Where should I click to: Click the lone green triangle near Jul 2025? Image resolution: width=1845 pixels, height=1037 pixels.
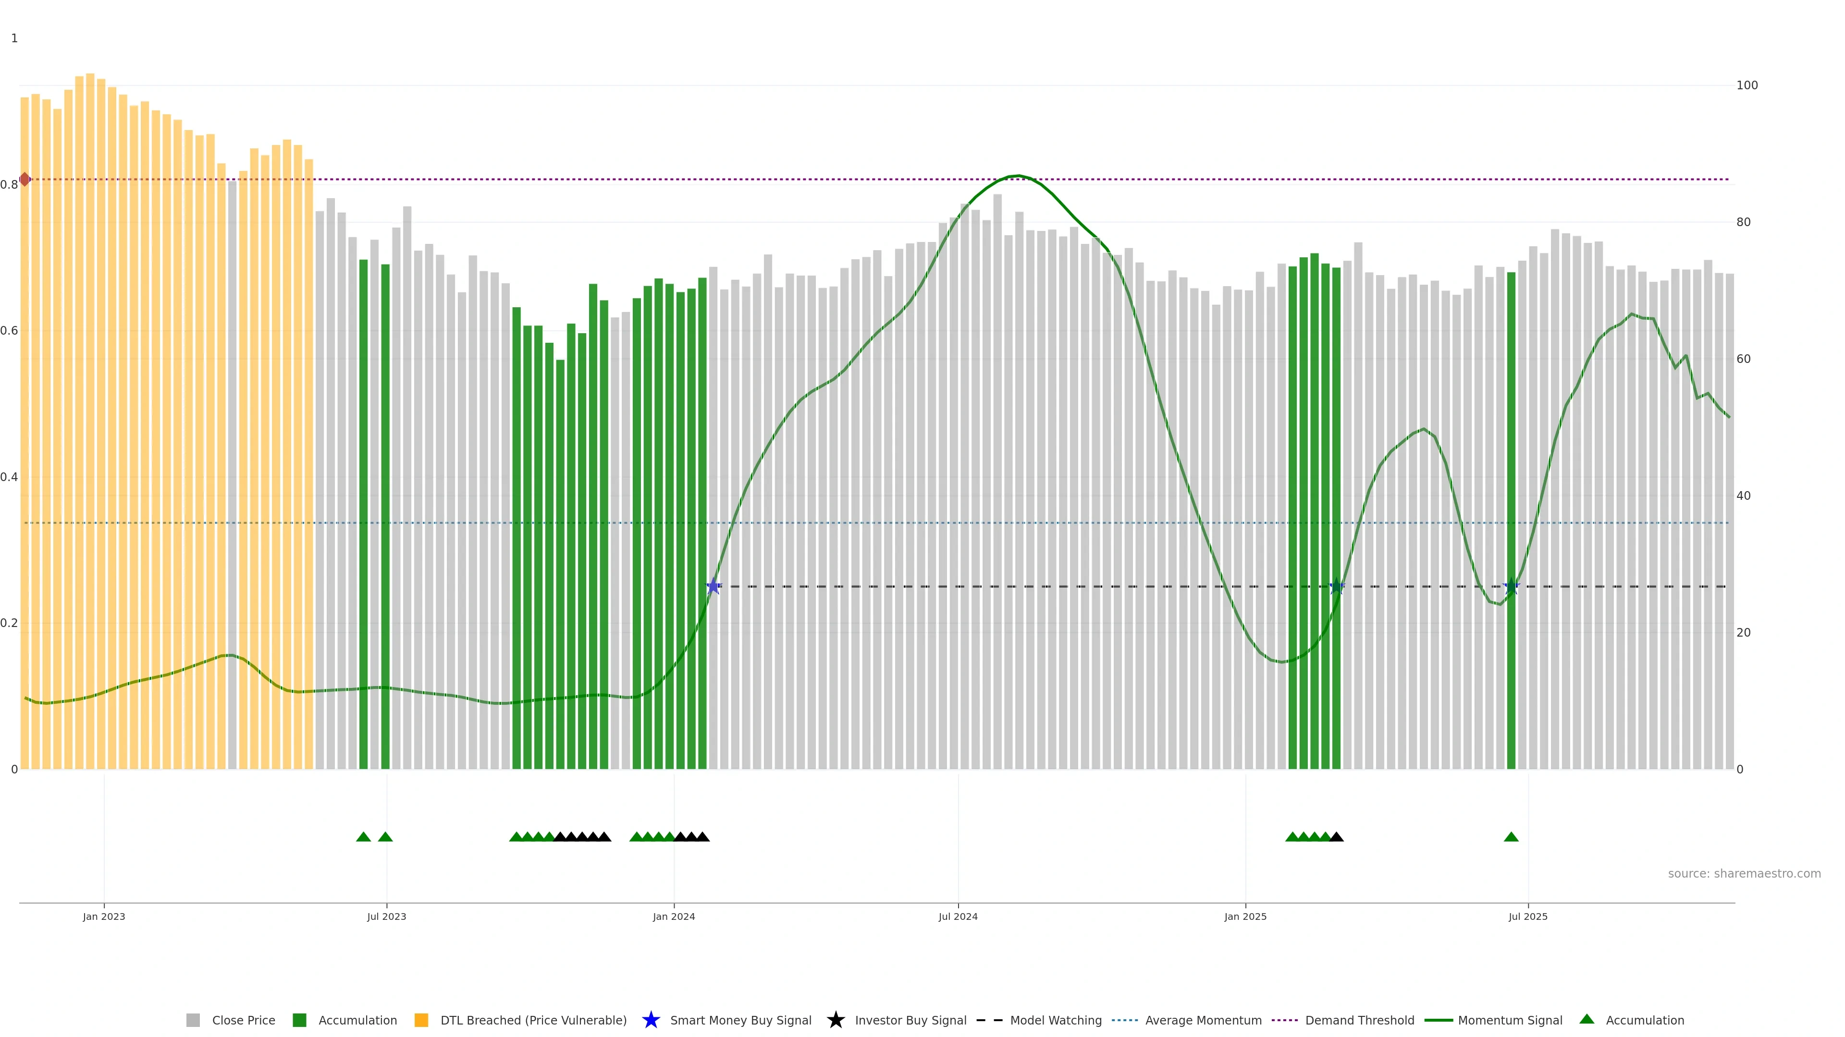pos(1511,837)
